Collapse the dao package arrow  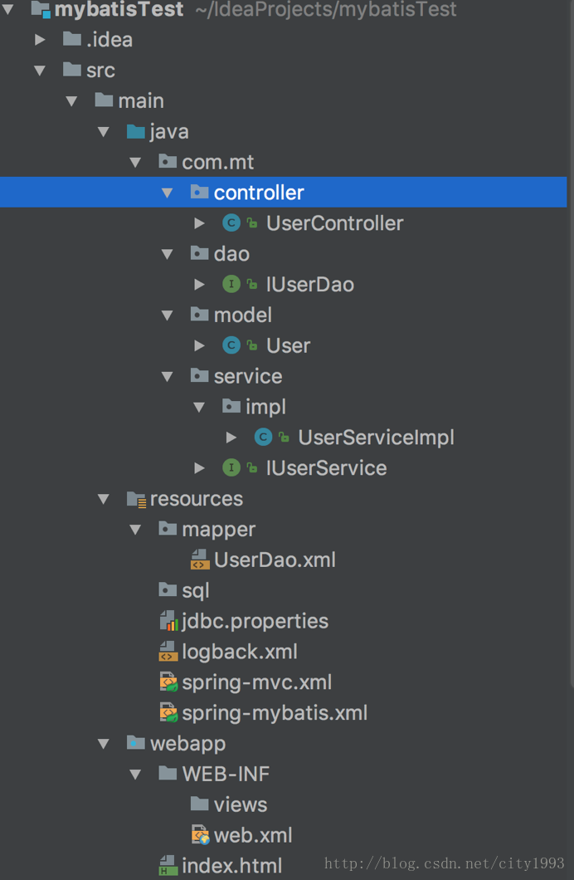point(167,254)
